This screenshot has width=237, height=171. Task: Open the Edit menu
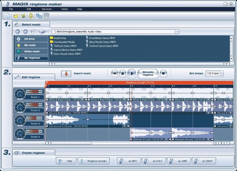[x=29, y=9]
